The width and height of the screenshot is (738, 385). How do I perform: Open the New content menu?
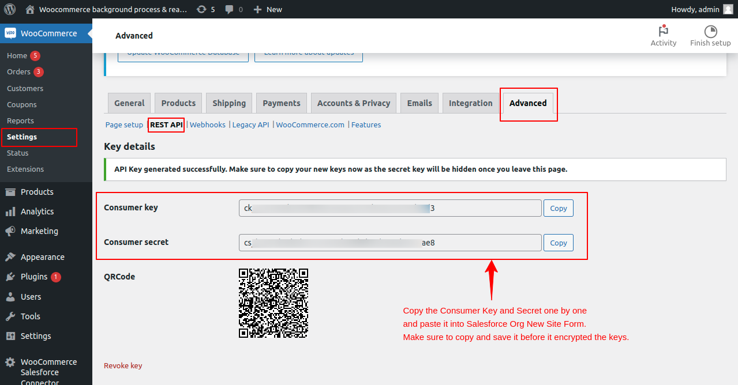[x=268, y=9]
